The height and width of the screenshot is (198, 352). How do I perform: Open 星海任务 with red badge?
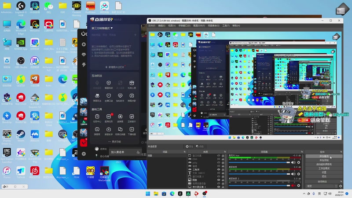(x=109, y=118)
